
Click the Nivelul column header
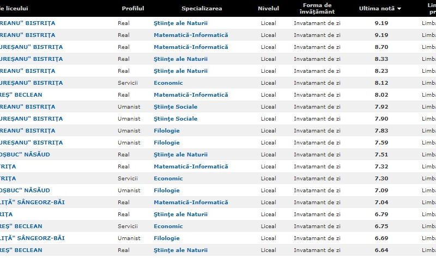pos(268,9)
